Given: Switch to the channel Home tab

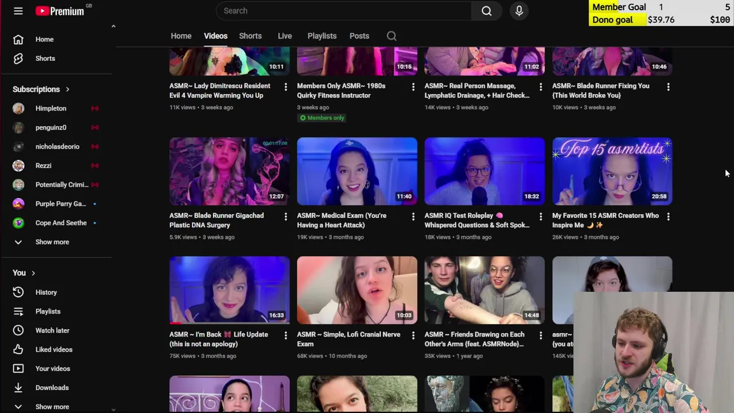Looking at the screenshot, I should [181, 36].
